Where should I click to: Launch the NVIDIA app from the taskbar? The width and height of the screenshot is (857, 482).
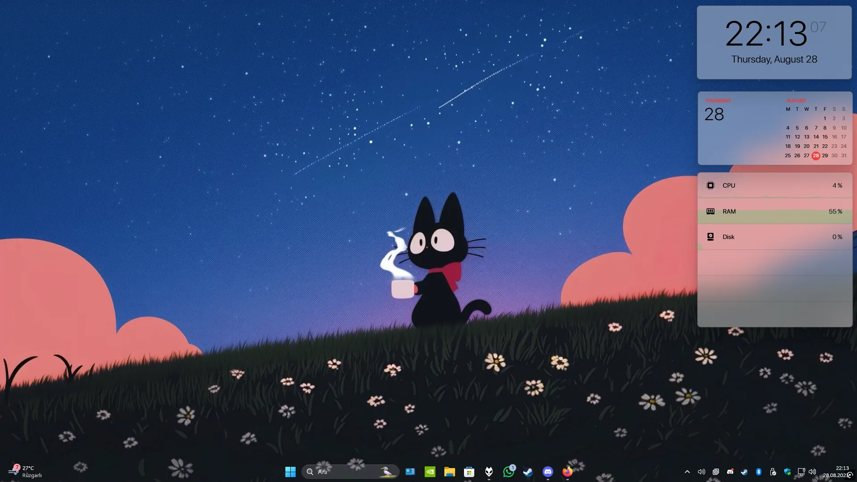click(430, 472)
